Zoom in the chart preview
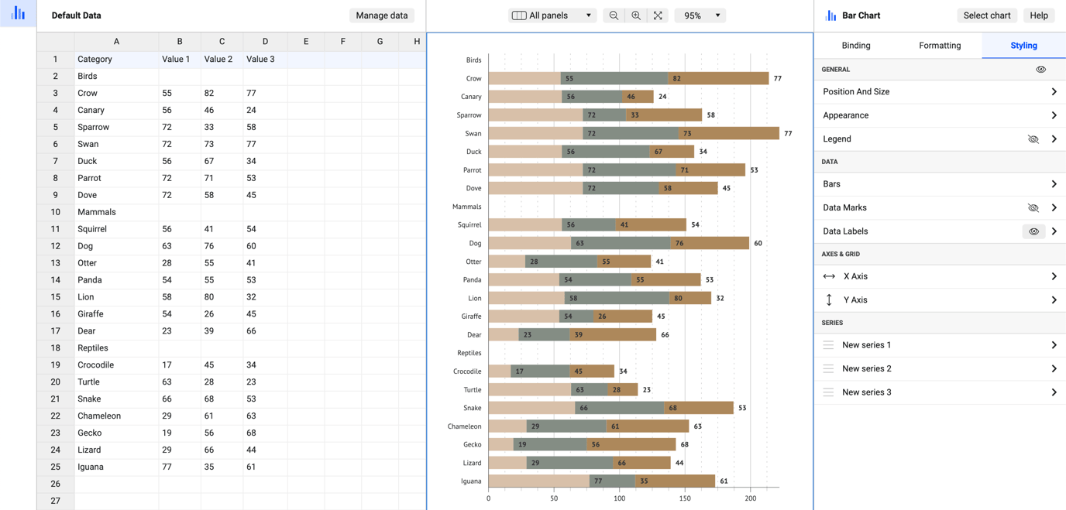The height and width of the screenshot is (510, 1066). (x=636, y=15)
